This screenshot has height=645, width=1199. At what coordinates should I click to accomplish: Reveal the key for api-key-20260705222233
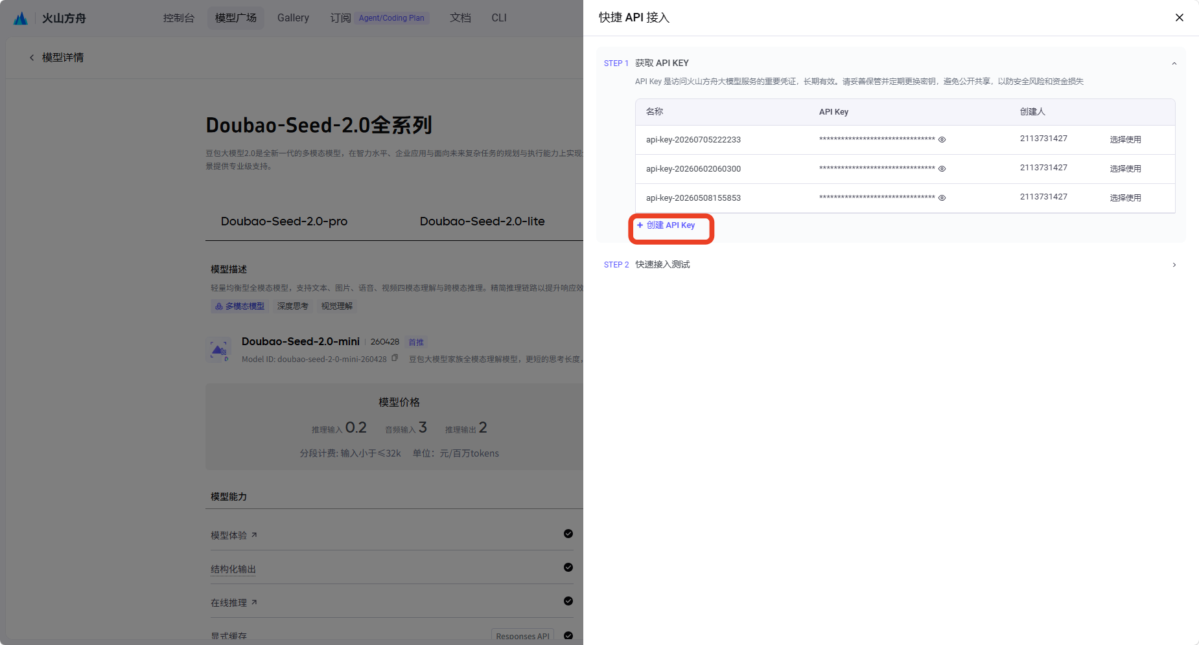[942, 140]
